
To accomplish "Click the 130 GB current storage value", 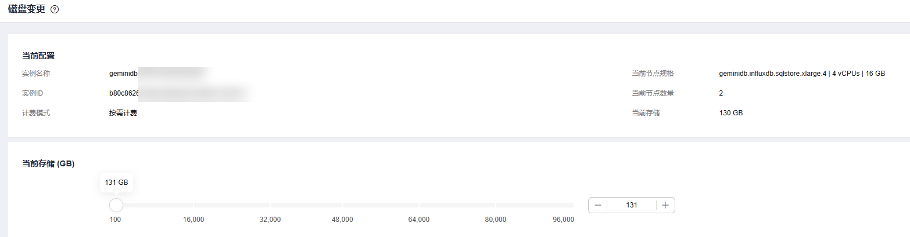I will pos(730,113).
